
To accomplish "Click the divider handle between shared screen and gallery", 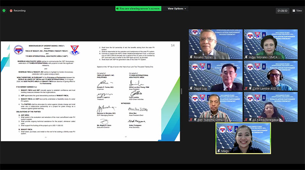I will click(x=181, y=91).
